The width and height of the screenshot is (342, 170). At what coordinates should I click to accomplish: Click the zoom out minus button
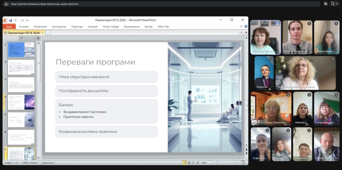coord(210,163)
